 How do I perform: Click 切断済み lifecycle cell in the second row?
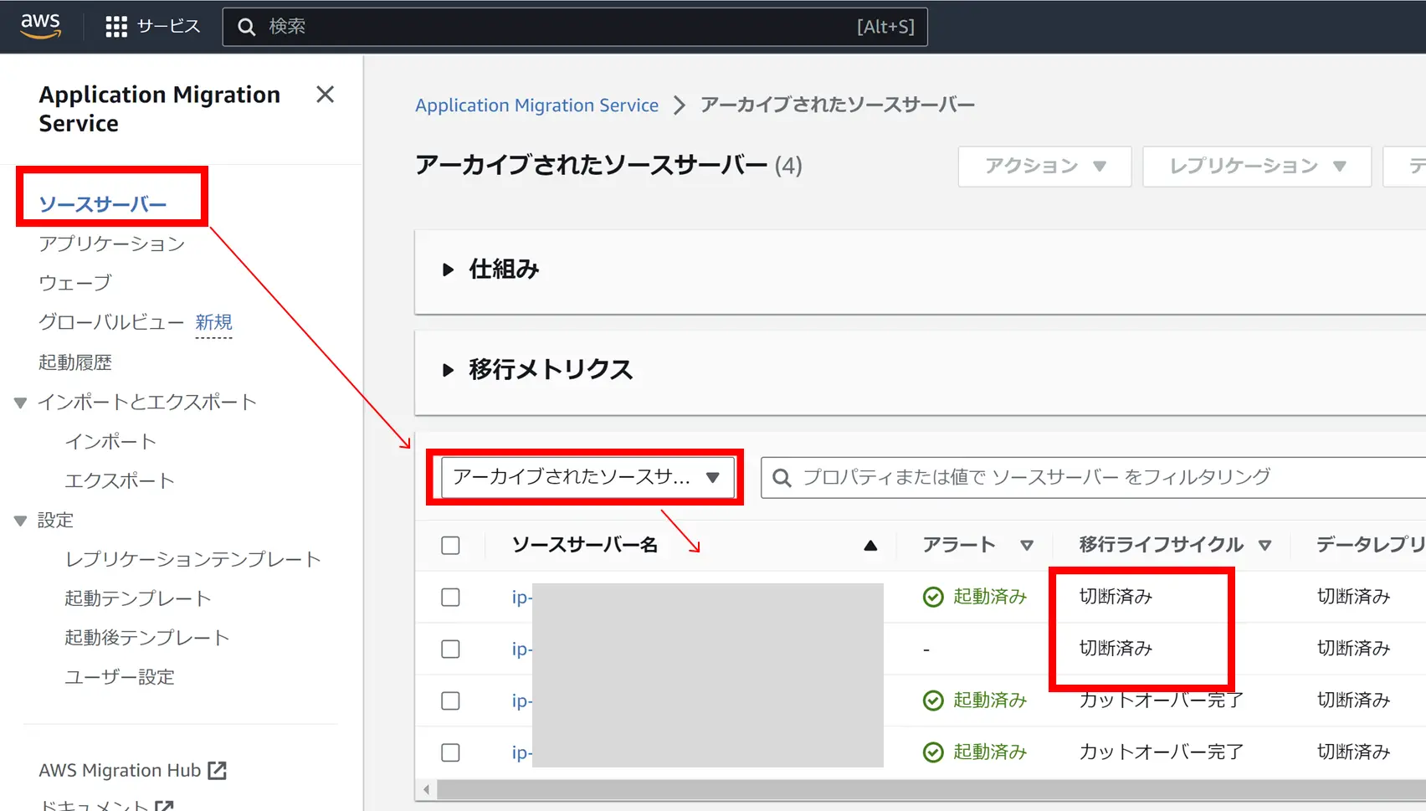tap(1116, 648)
